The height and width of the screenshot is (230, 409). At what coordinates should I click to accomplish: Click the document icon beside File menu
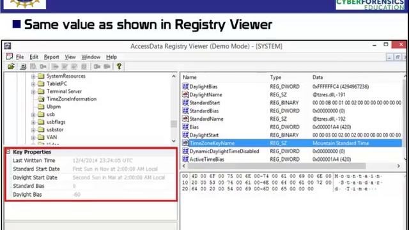[10, 57]
